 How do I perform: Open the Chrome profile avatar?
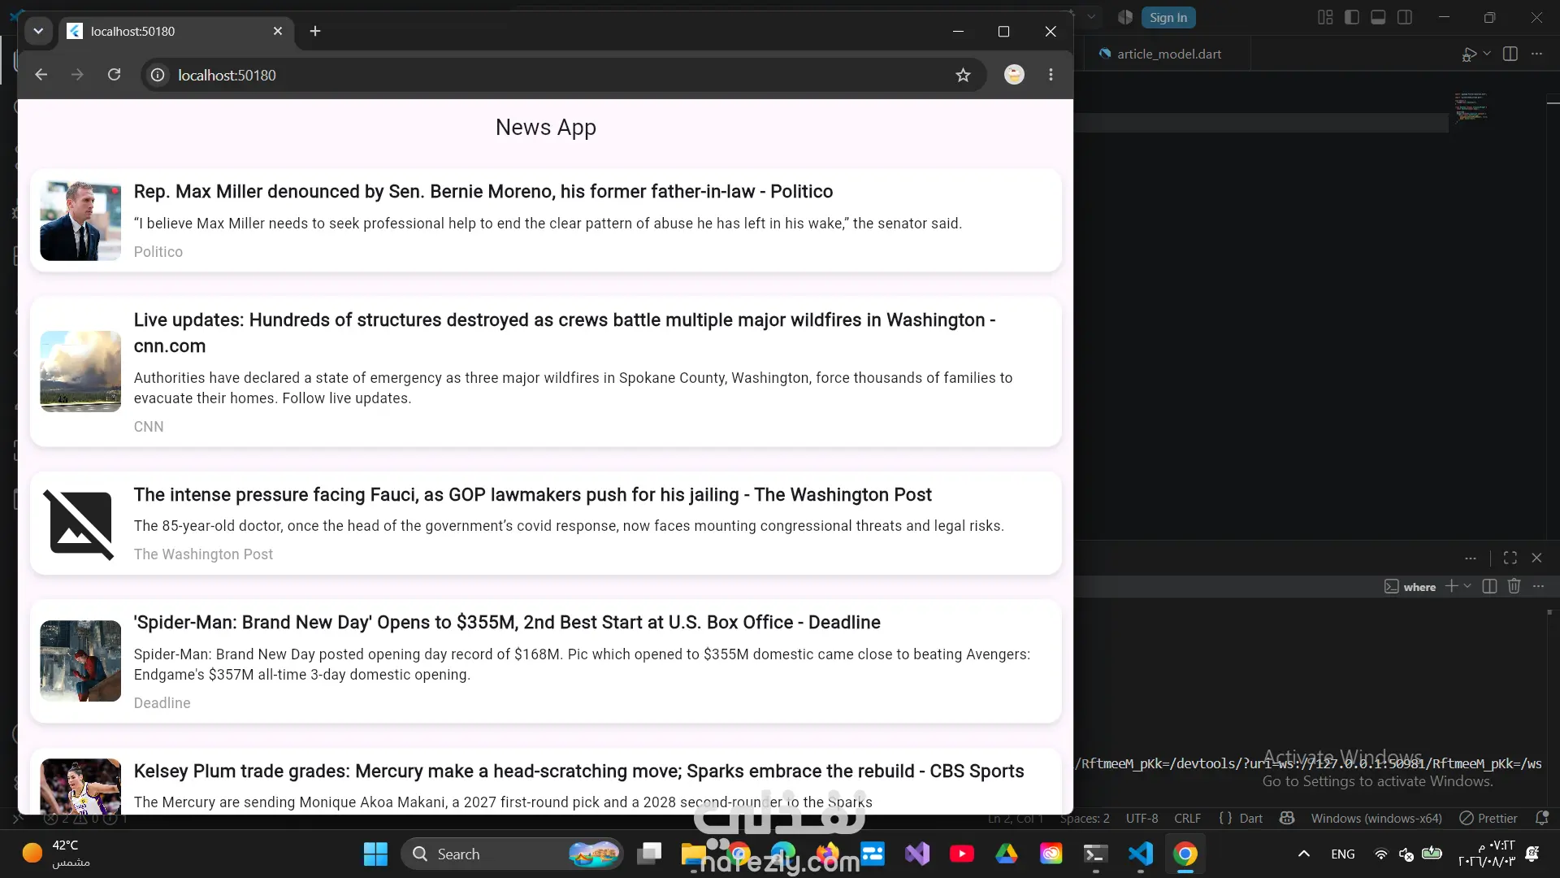[1014, 75]
